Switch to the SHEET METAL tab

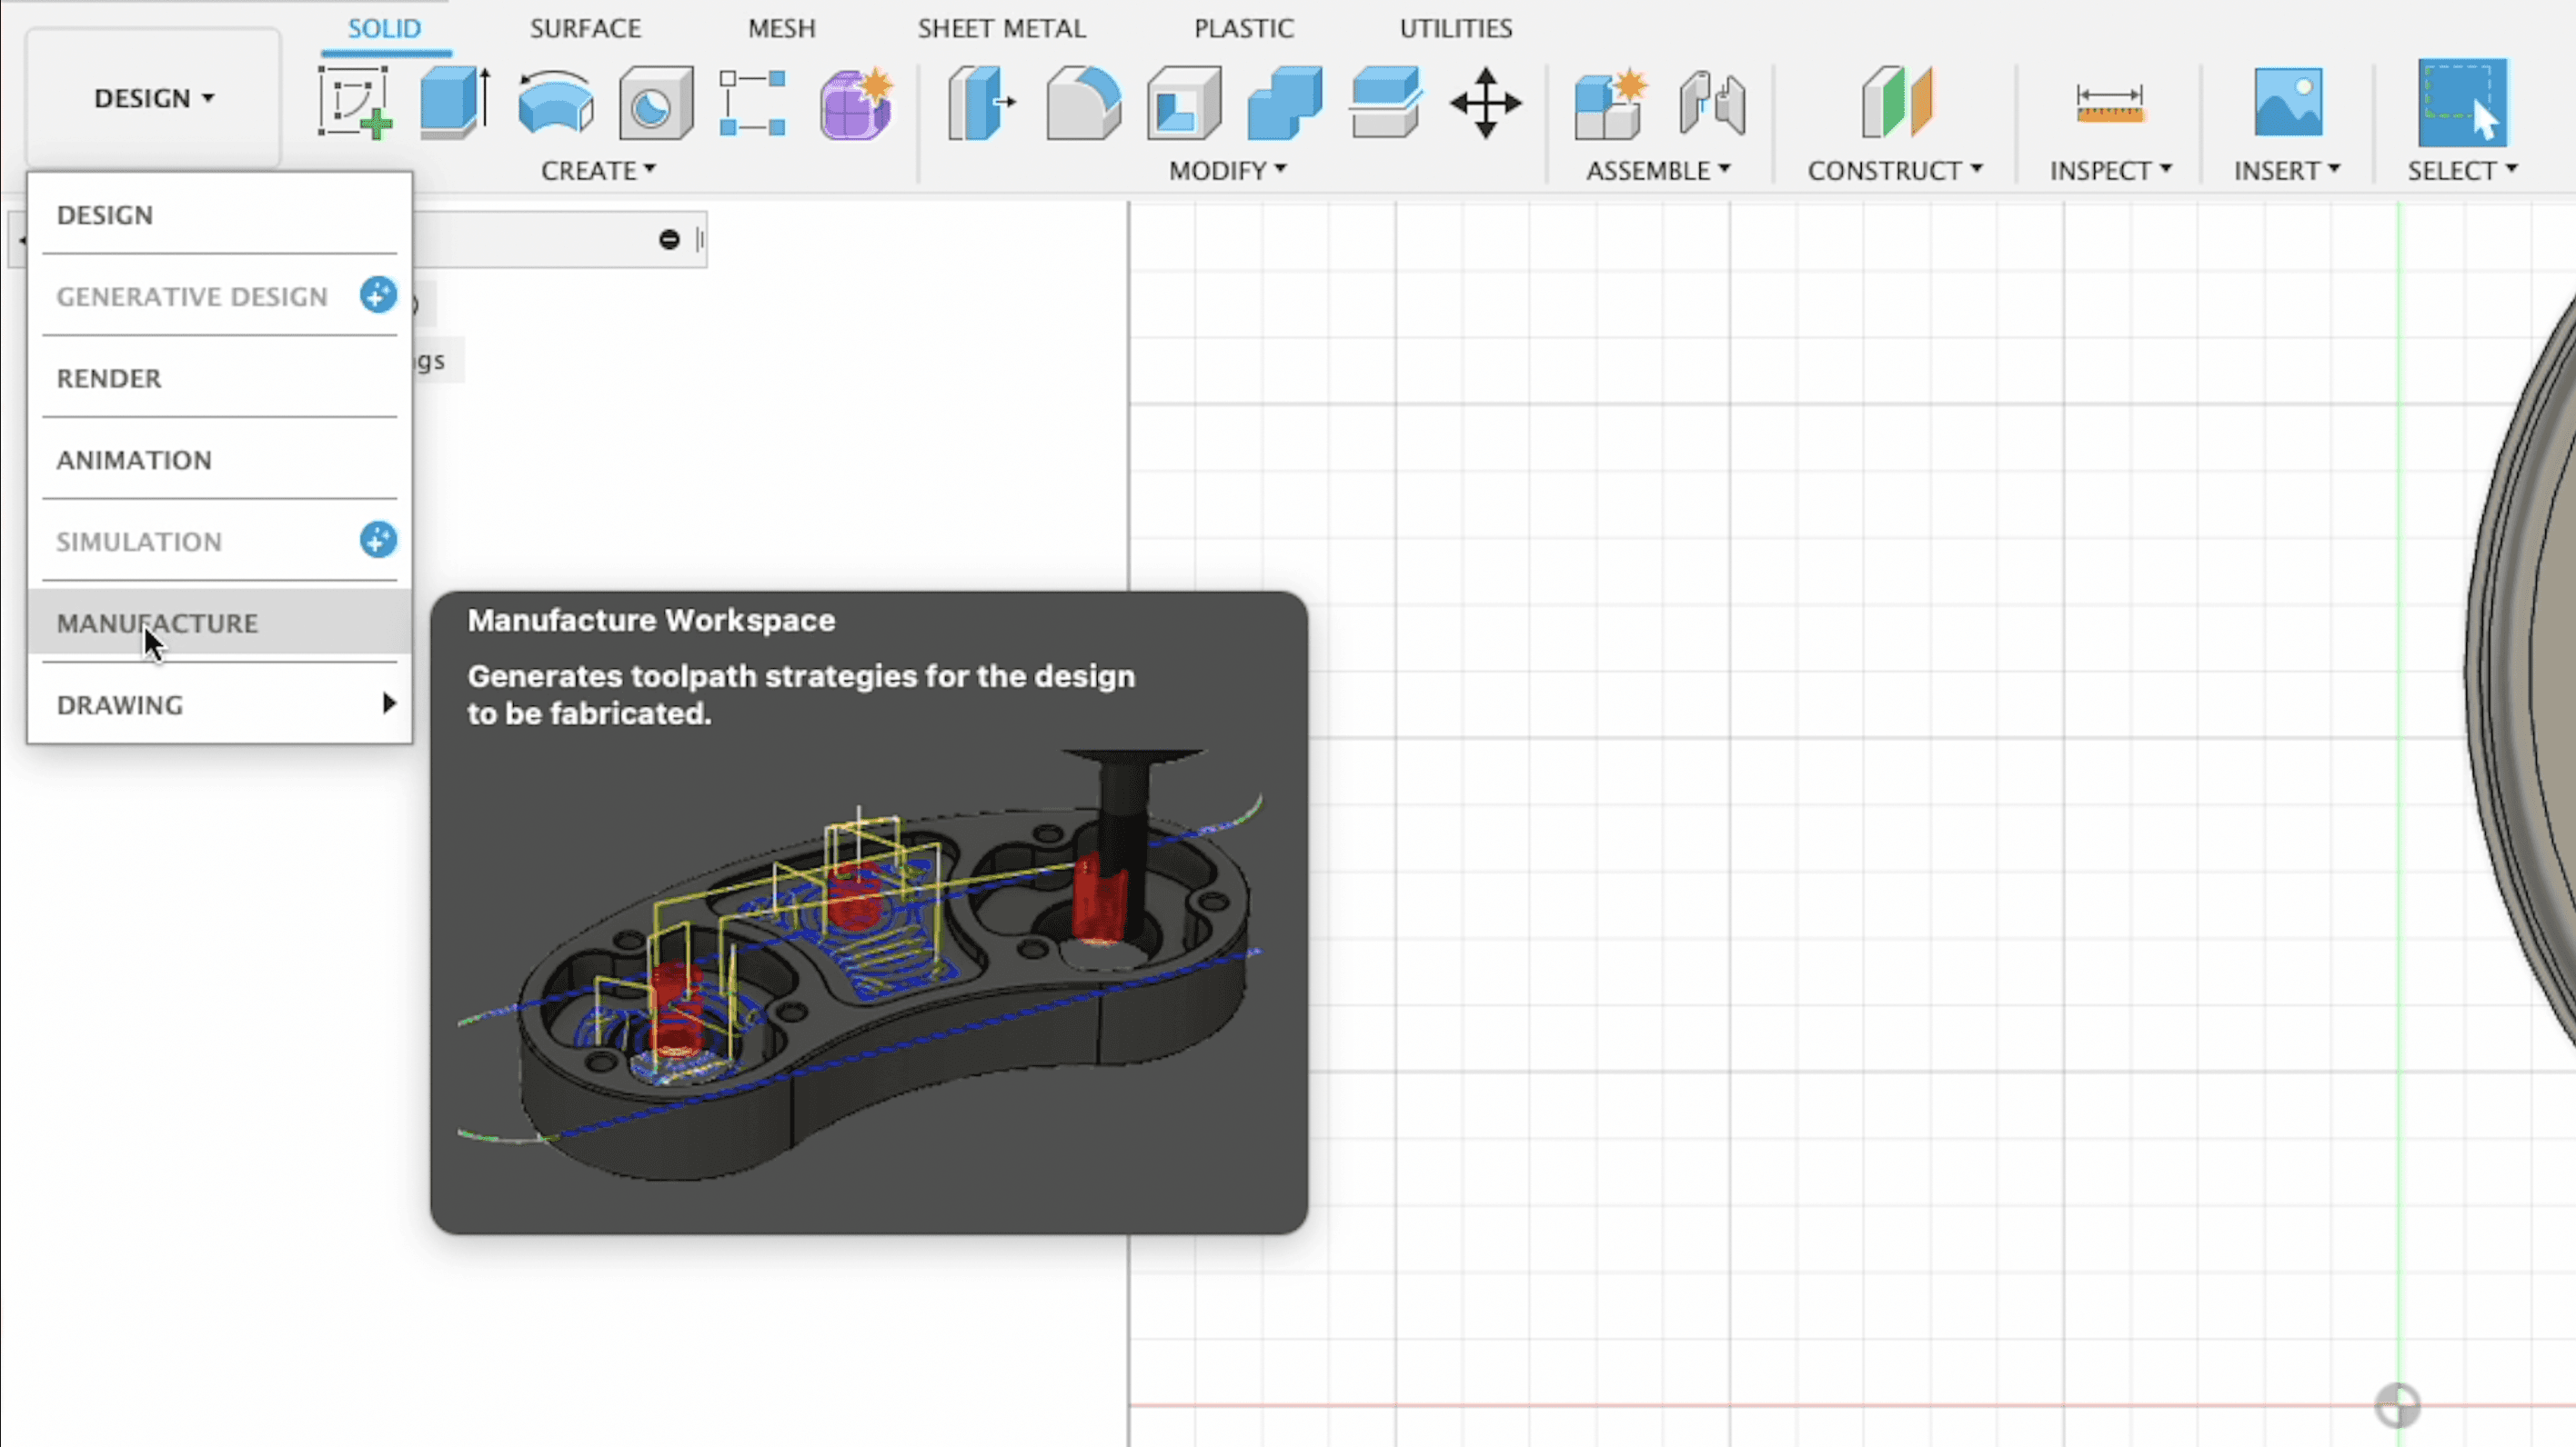1001,28
